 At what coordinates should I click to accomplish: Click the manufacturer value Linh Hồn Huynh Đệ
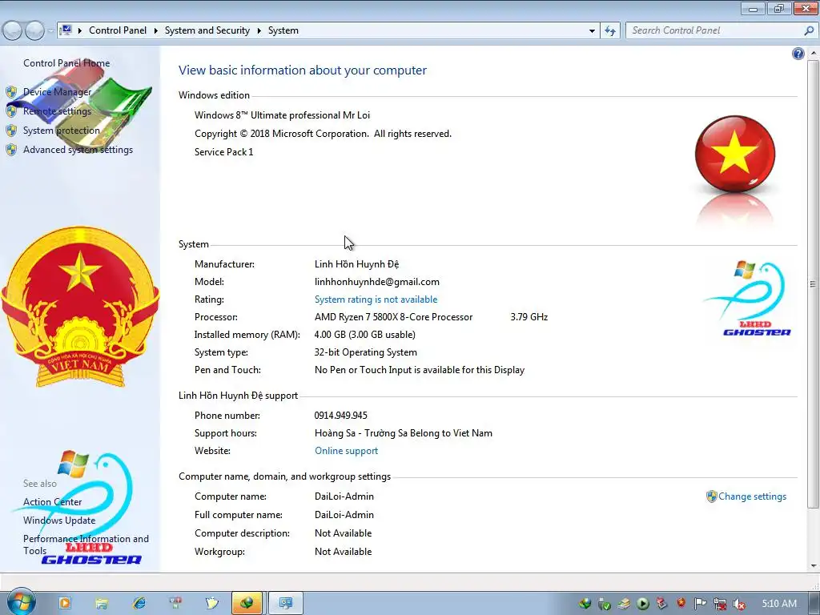tap(356, 264)
